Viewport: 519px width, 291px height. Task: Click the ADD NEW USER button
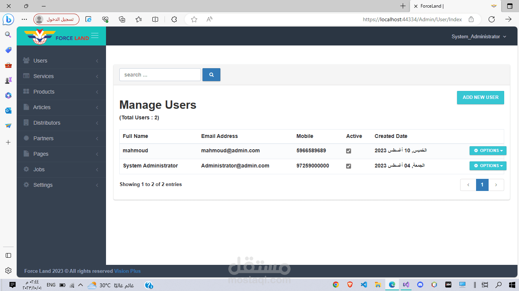[x=480, y=97]
